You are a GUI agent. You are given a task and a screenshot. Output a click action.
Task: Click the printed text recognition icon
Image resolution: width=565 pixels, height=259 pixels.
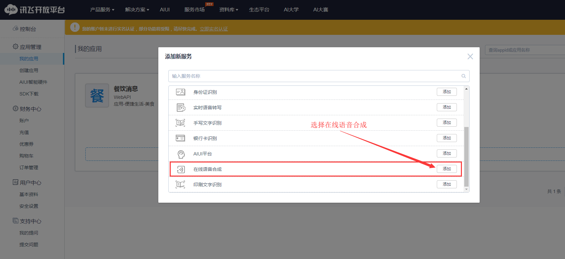[180, 185]
